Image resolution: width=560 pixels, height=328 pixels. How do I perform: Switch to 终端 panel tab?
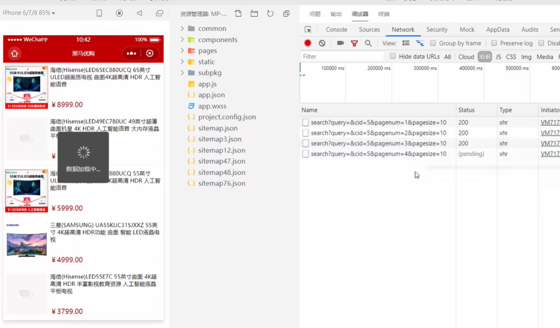pos(383,14)
